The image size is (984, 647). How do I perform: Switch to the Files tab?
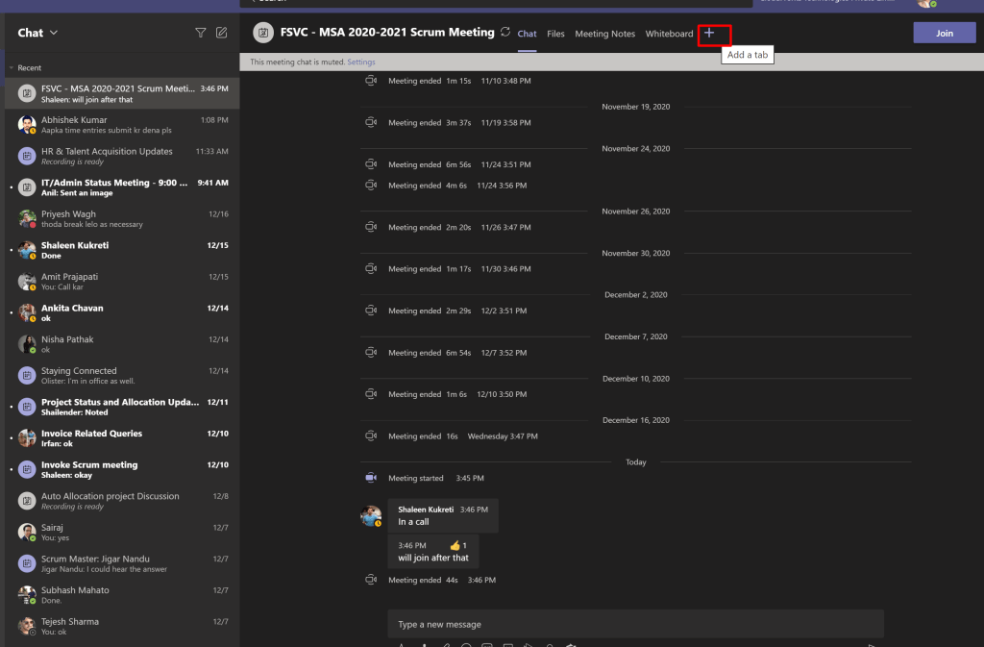[x=555, y=34]
